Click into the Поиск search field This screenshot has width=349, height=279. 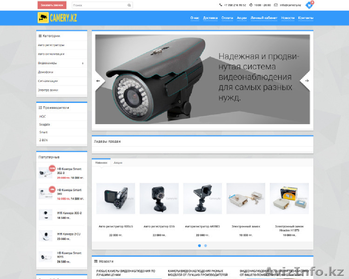pyautogui.click(x=99, y=5)
